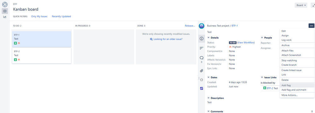
Task: Choose Create branch from the menu
Action: 297,65
